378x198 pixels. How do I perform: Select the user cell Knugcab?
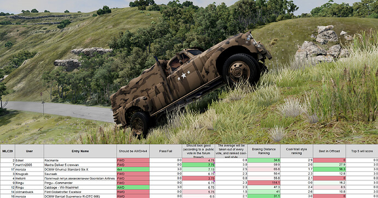30,174
